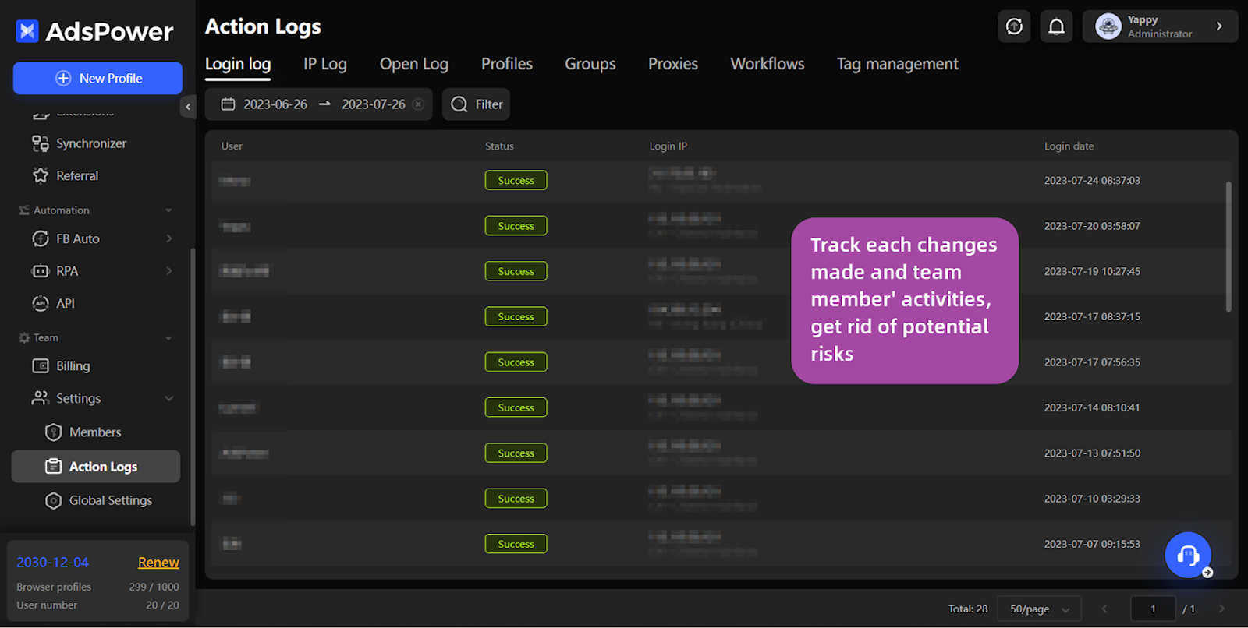This screenshot has height=628, width=1248.
Task: Switch to the Workflows tab
Action: (767, 64)
